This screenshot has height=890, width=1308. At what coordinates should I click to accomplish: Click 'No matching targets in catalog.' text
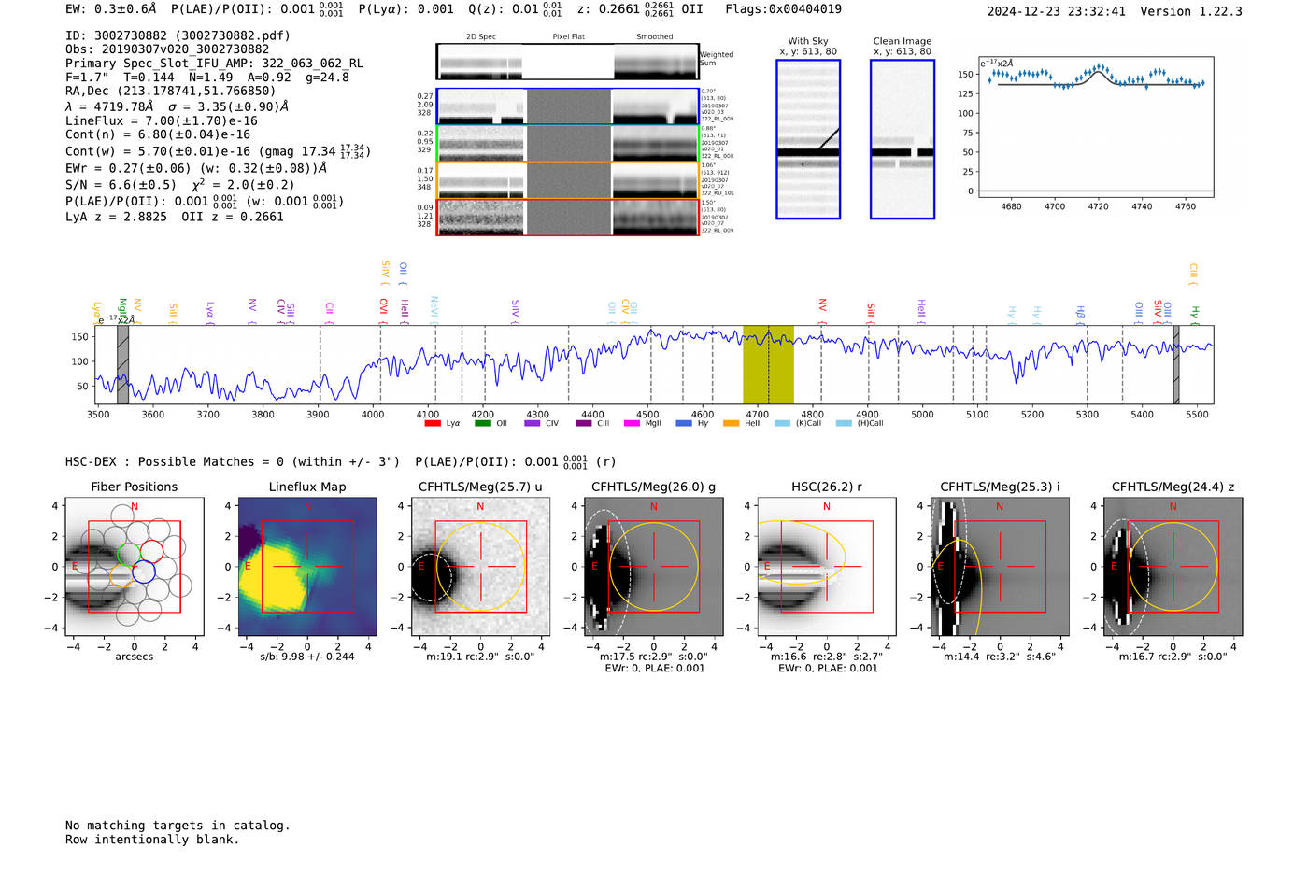click(178, 826)
